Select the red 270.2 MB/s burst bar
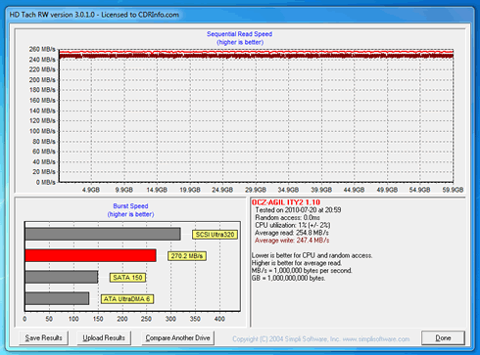480x355 pixels. (x=90, y=255)
